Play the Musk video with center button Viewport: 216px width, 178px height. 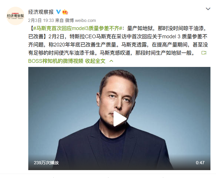coord(120,119)
